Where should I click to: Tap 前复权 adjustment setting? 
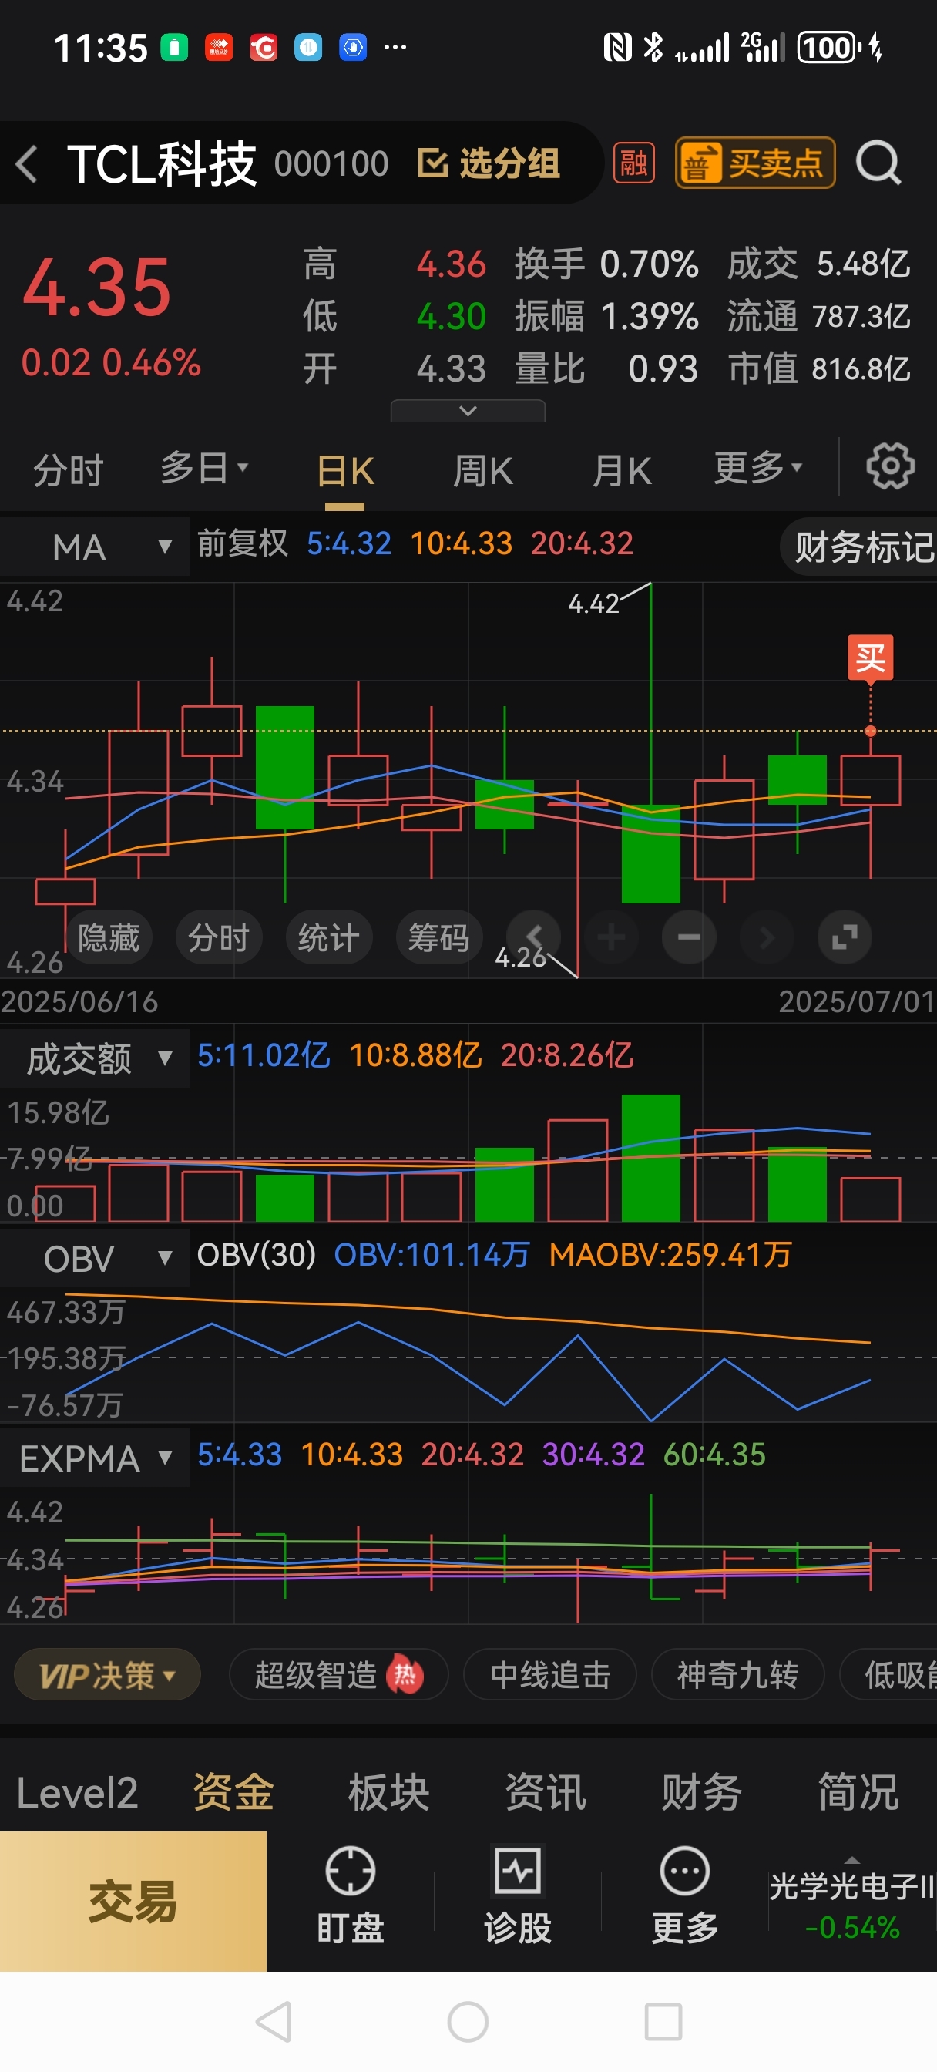[x=242, y=543]
